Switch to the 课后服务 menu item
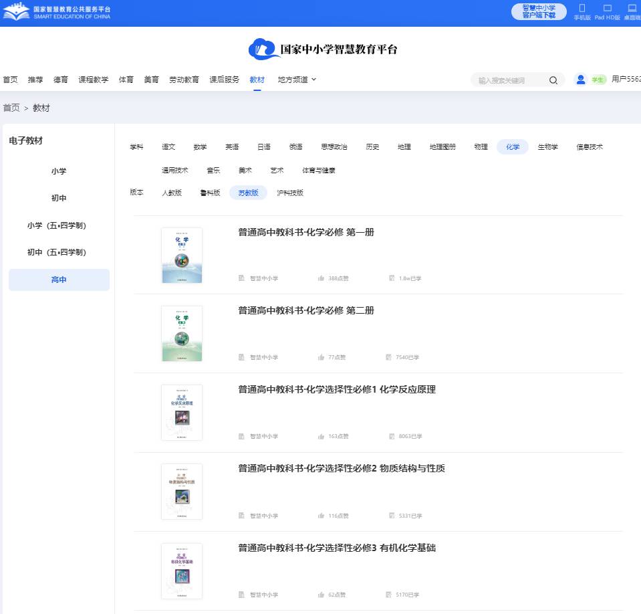The height and width of the screenshot is (614, 641). [223, 79]
